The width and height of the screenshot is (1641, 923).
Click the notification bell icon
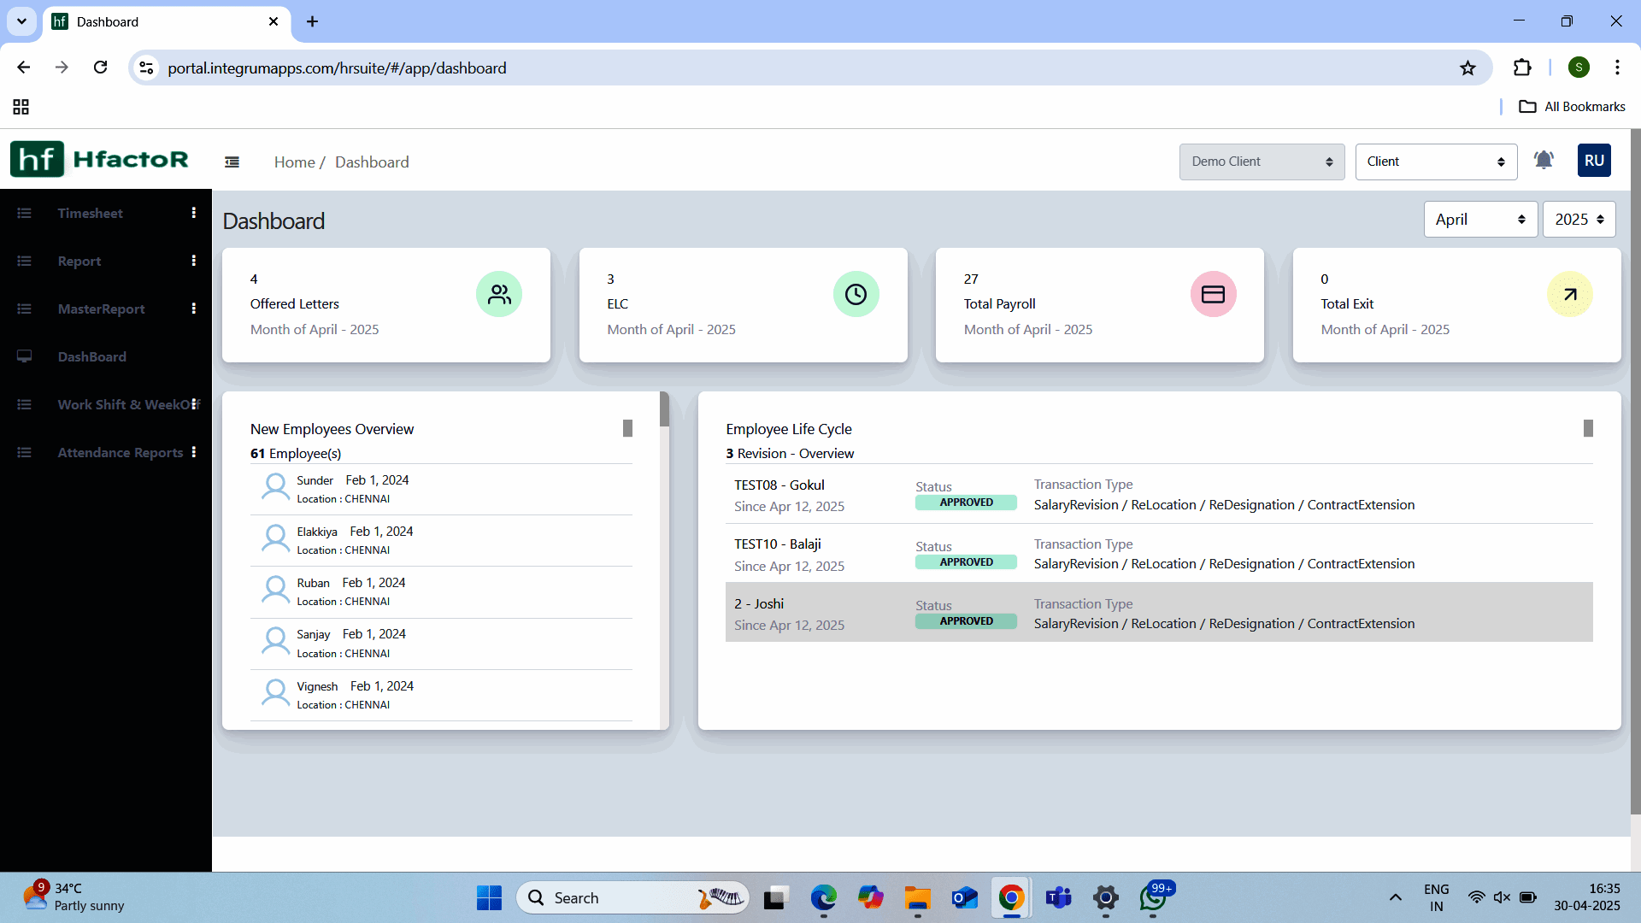(x=1544, y=161)
